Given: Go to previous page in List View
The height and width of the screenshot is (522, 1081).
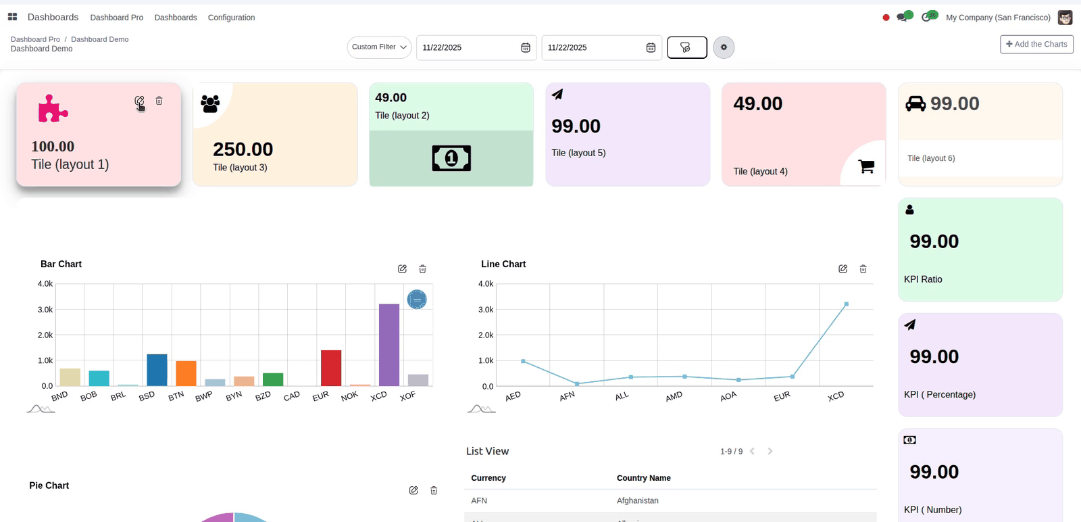Looking at the screenshot, I should coord(753,451).
